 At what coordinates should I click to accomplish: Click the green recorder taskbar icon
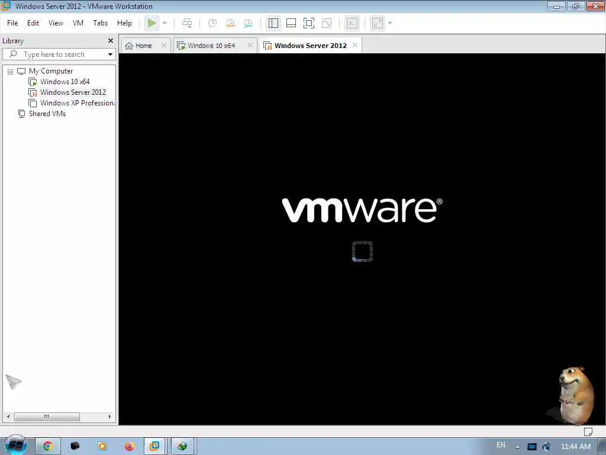pyautogui.click(x=182, y=447)
